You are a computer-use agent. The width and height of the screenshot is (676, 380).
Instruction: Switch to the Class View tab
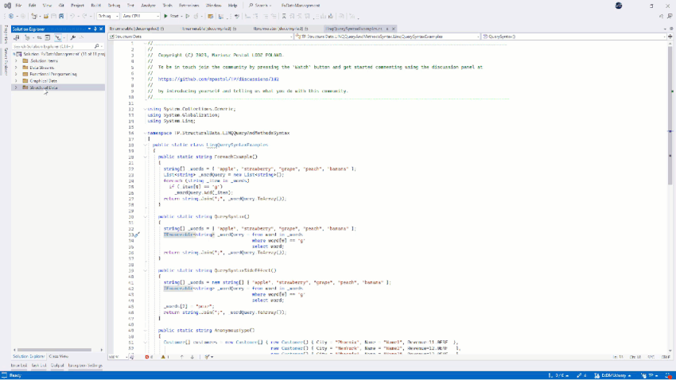[x=58, y=356]
